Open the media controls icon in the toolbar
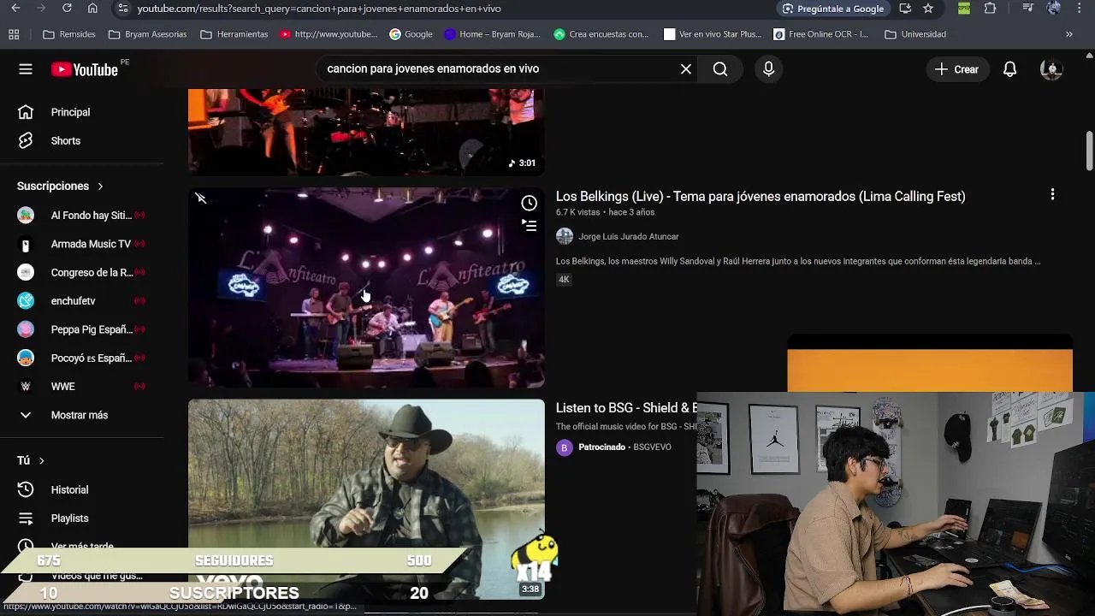The width and height of the screenshot is (1095, 616). click(x=1028, y=9)
